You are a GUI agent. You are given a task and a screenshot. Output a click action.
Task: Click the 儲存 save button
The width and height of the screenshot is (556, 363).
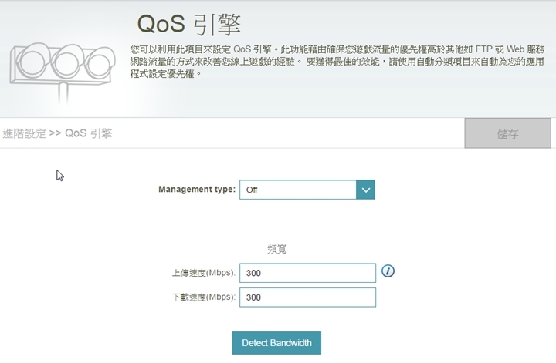(508, 133)
